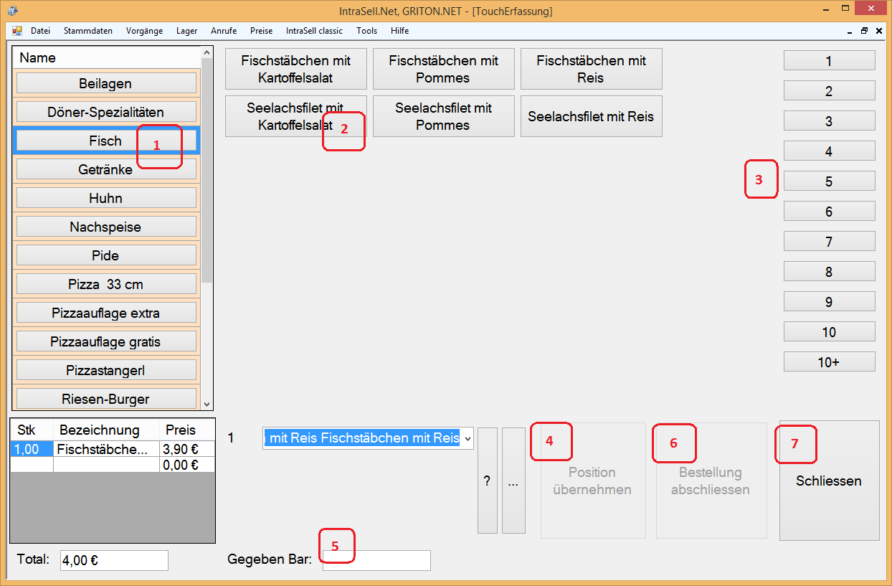Image resolution: width=892 pixels, height=586 pixels.
Task: Set quantity to 7
Action: 830,241
